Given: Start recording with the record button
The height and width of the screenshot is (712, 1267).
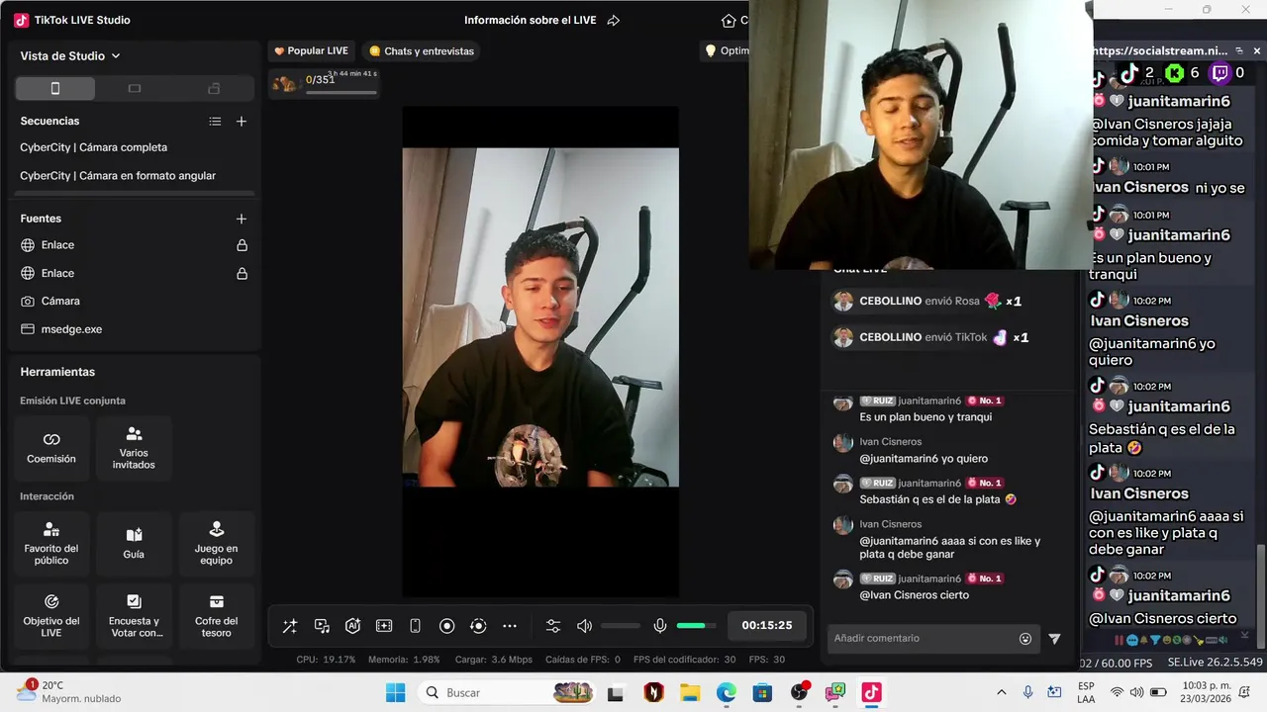Looking at the screenshot, I should (446, 626).
